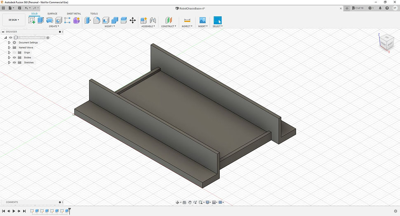Select the Pan hand tool

190,202
